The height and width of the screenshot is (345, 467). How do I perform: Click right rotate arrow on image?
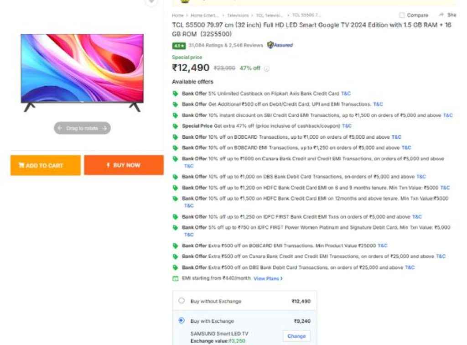pyautogui.click(x=104, y=128)
